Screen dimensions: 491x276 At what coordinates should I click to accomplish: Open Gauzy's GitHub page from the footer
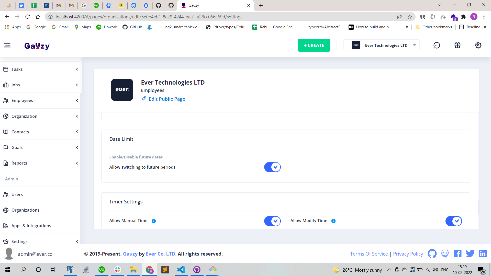(432, 254)
